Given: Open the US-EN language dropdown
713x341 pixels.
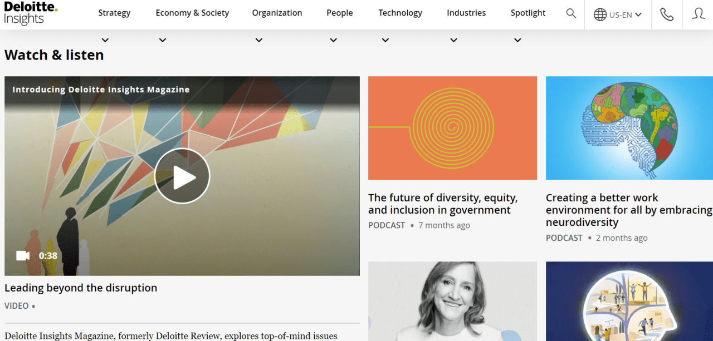Looking at the screenshot, I should (625, 15).
